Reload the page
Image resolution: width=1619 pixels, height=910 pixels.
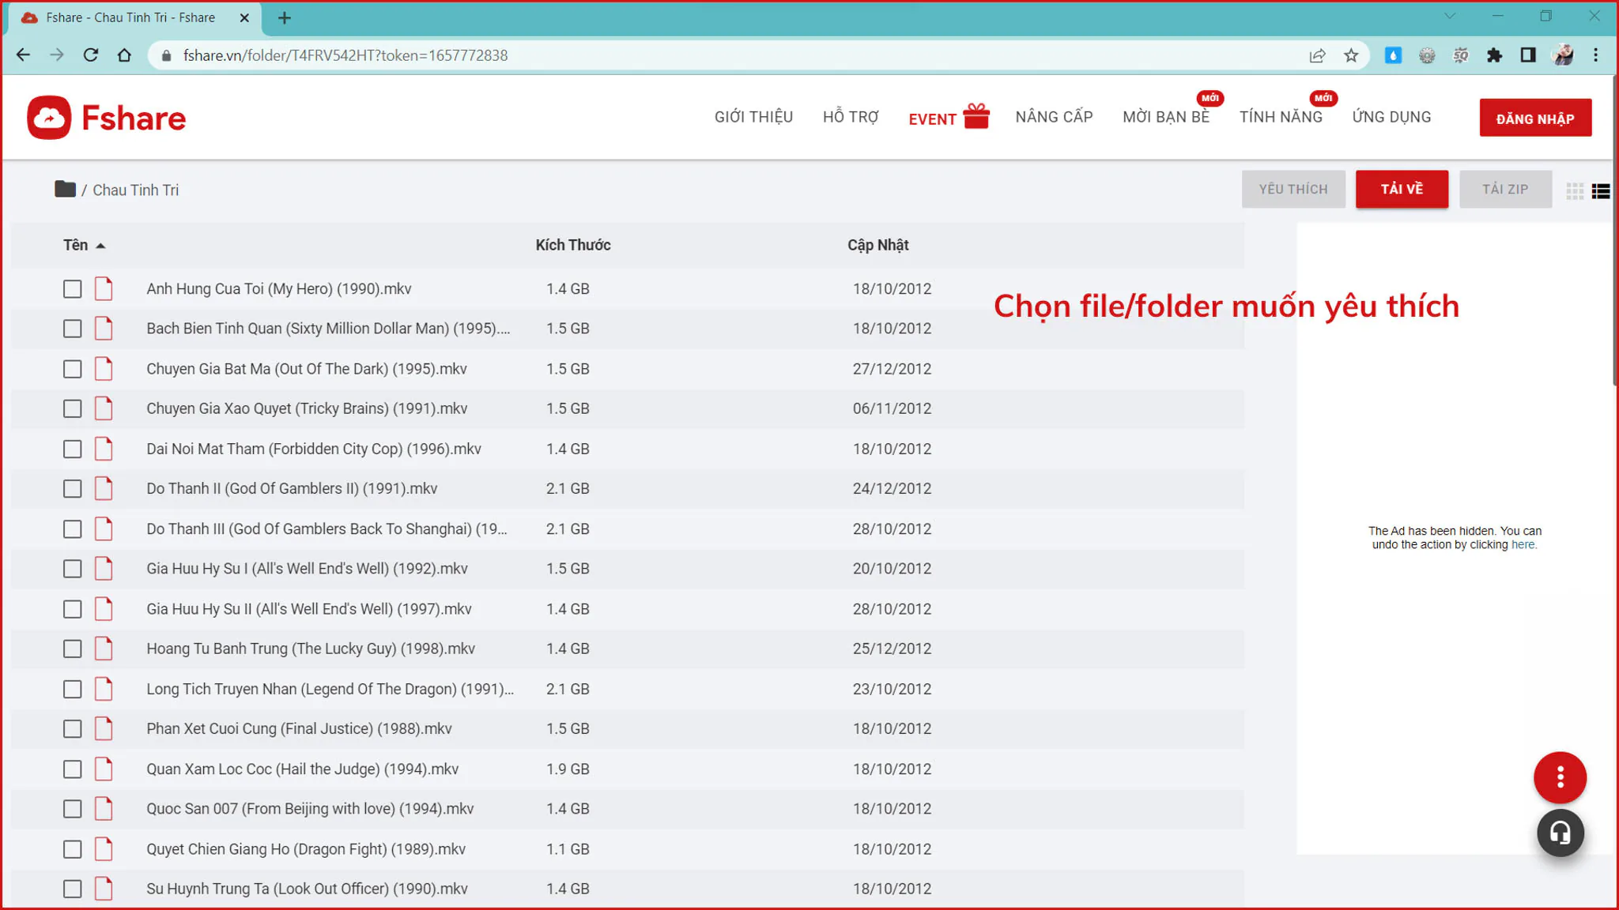coord(91,55)
